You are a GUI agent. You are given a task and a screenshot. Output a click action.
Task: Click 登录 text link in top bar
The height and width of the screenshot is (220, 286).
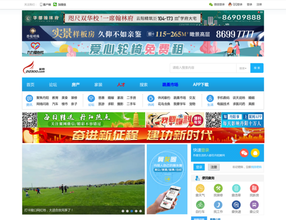[249, 4]
